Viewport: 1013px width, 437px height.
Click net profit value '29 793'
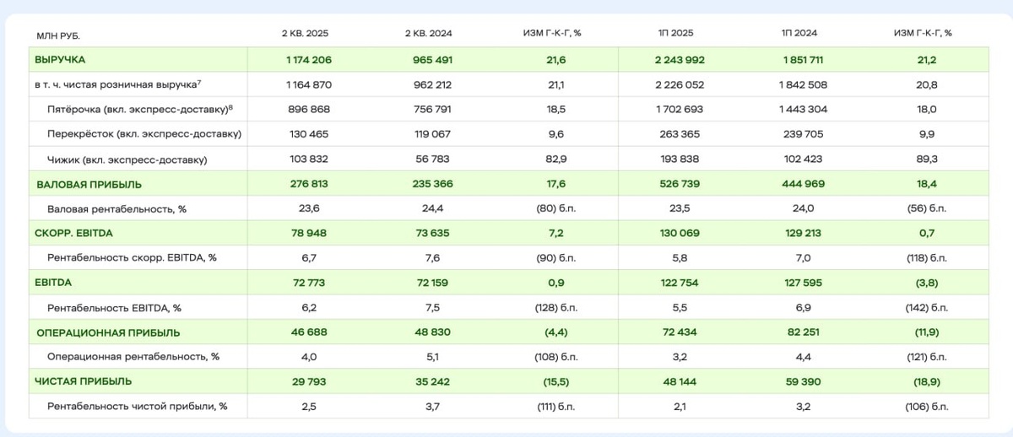[309, 381]
